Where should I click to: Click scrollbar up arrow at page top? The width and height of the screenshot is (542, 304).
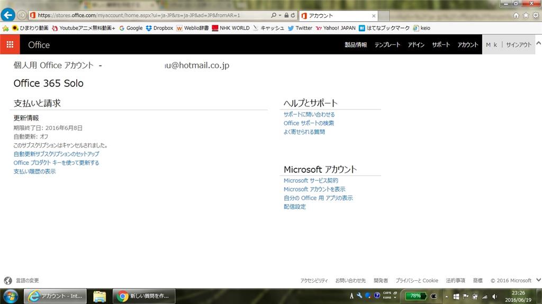(538, 43)
